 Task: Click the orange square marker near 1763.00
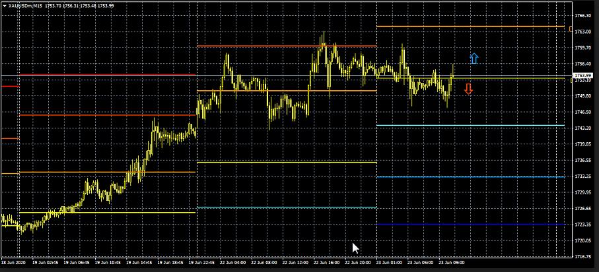[571, 29]
